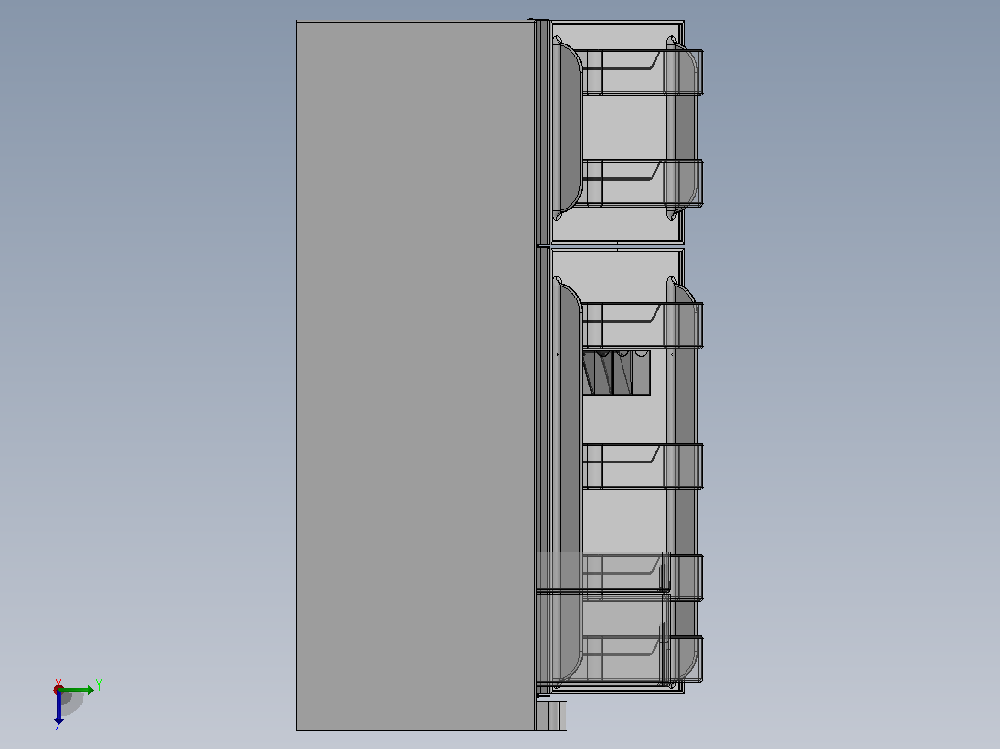
Task: Click the gray arc plane of the triad
Action: point(72,704)
